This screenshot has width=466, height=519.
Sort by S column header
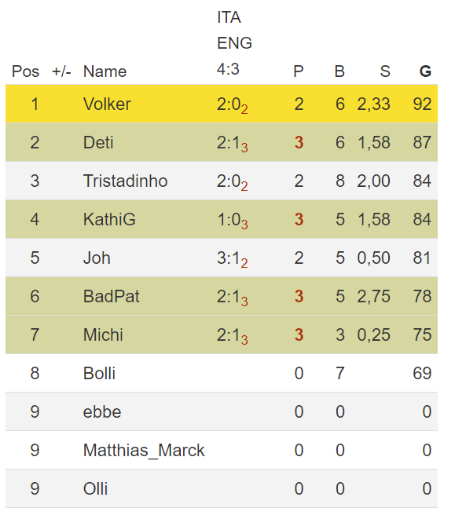pos(385,71)
